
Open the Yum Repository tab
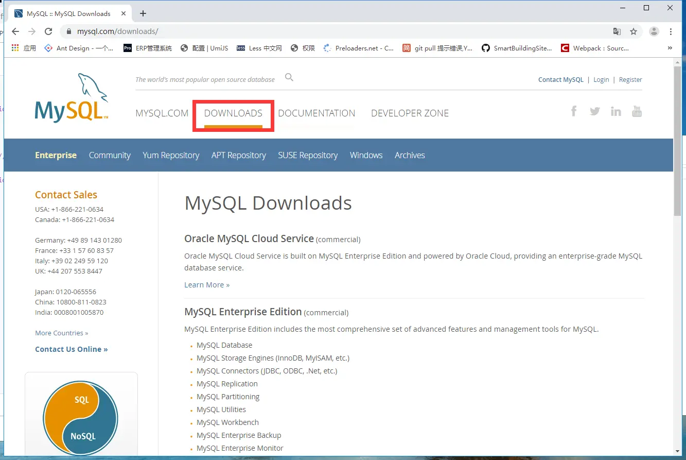tap(171, 155)
